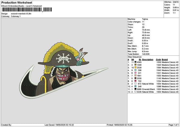The height and width of the screenshot is (127, 180).
Task: Select the Up value 46.9 mm
Action: tap(146, 35)
